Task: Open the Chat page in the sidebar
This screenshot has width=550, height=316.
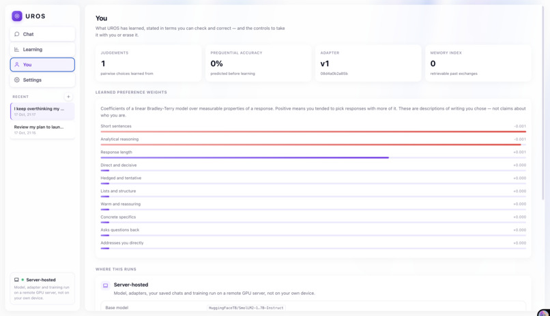Action: (x=42, y=34)
